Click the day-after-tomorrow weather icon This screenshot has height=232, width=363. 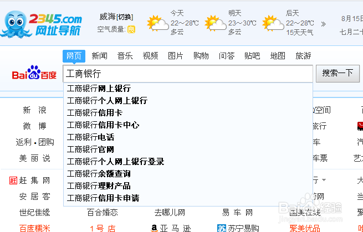click(x=273, y=23)
